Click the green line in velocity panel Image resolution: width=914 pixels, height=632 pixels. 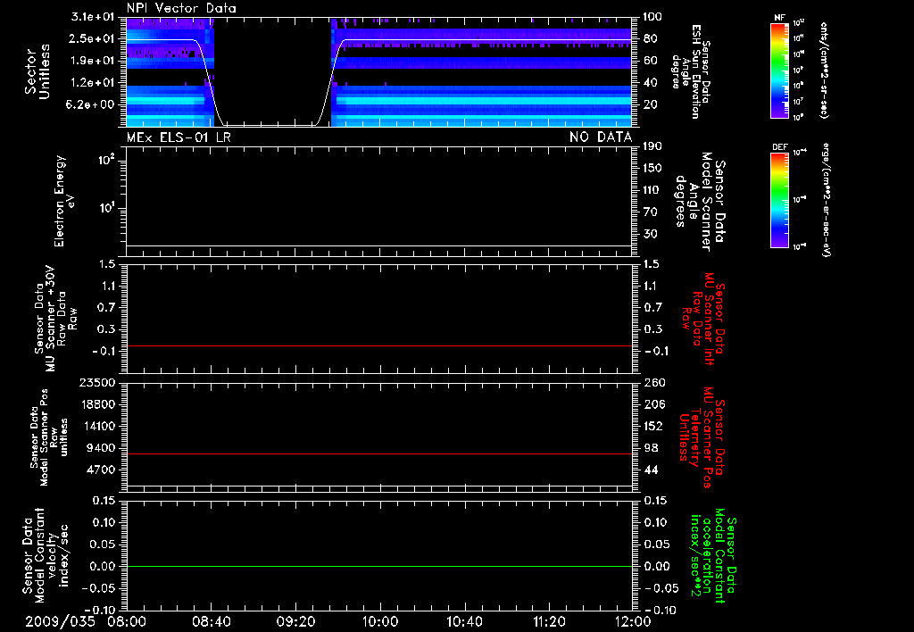coord(378,566)
